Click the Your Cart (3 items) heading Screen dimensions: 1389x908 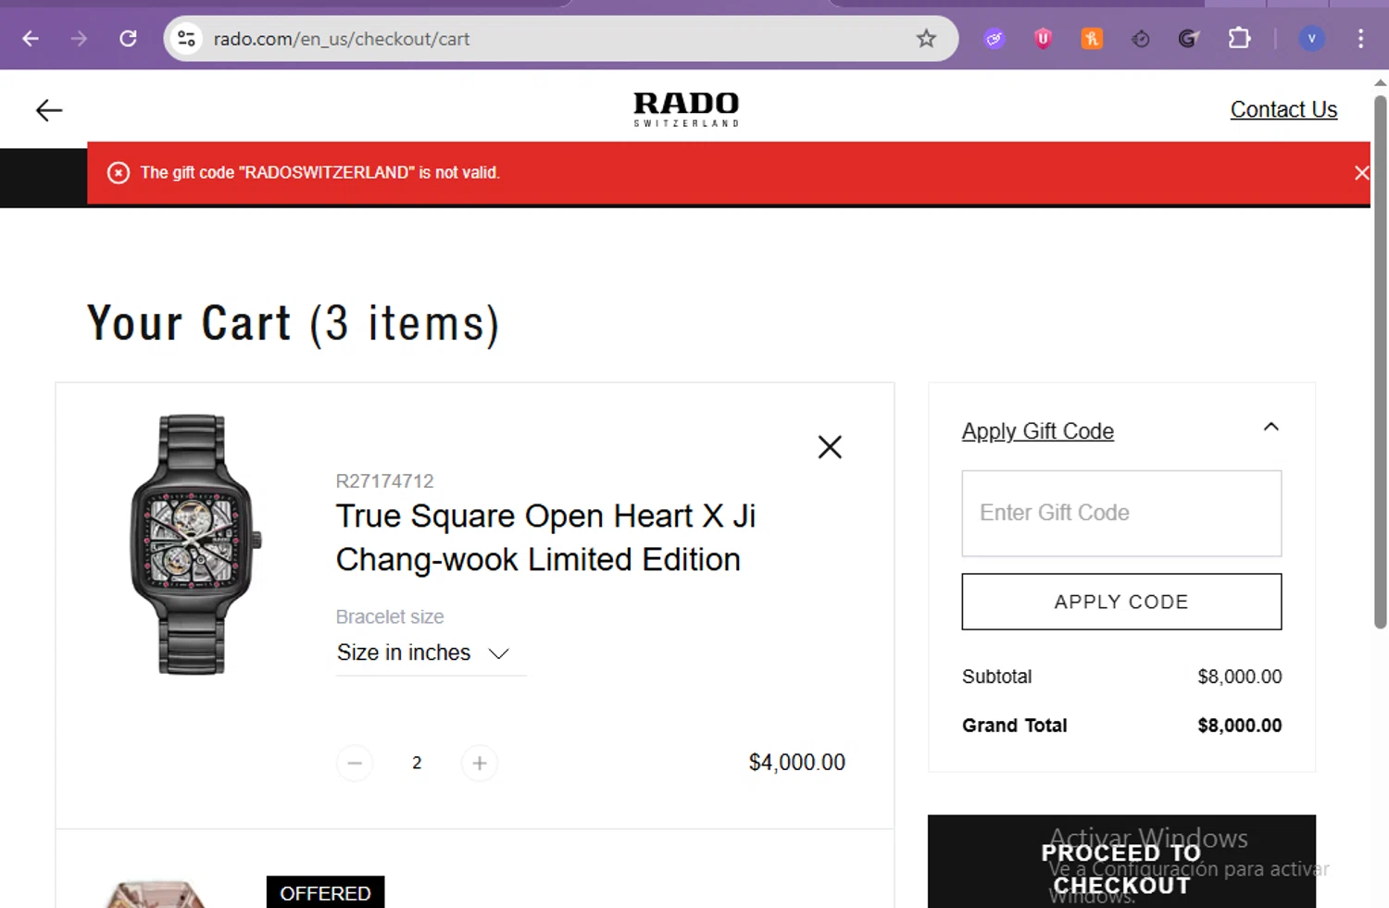point(294,325)
